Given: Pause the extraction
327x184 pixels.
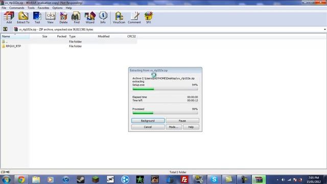Looking at the screenshot, I should 182,121.
